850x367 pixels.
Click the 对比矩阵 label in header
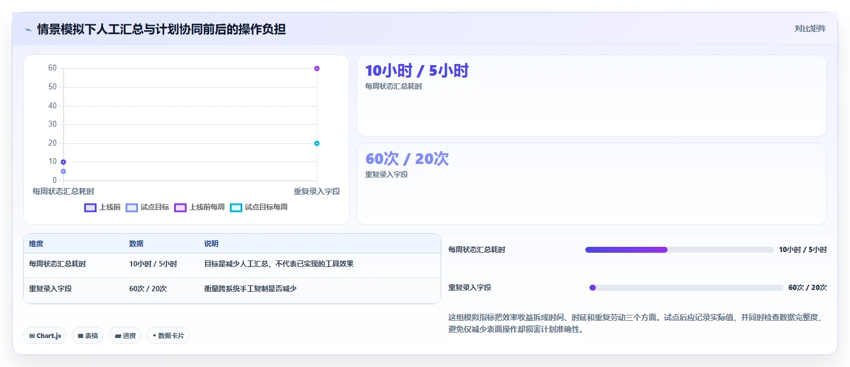click(810, 28)
